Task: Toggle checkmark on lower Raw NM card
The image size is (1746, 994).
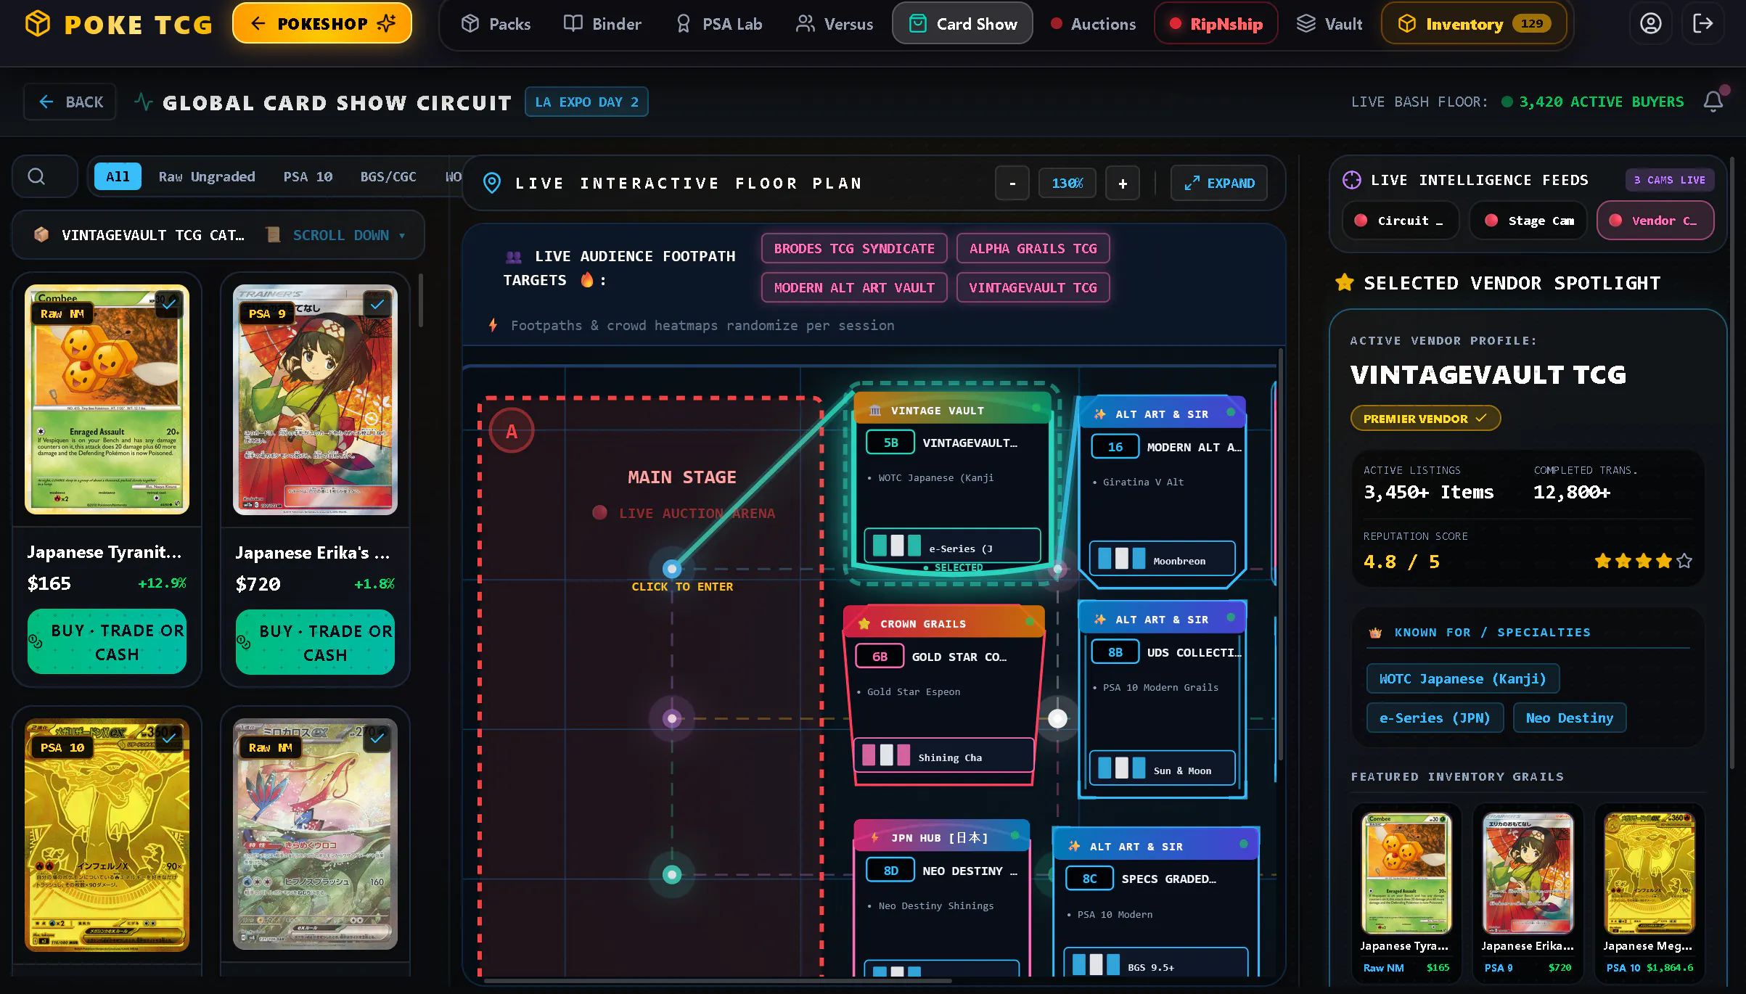Action: point(377,739)
